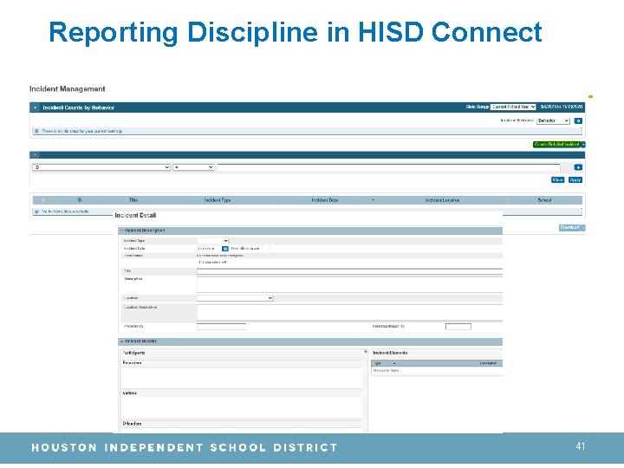Sort Incident Elements by Type column
Image resolution: width=624 pixels, height=468 pixels.
click(378, 363)
